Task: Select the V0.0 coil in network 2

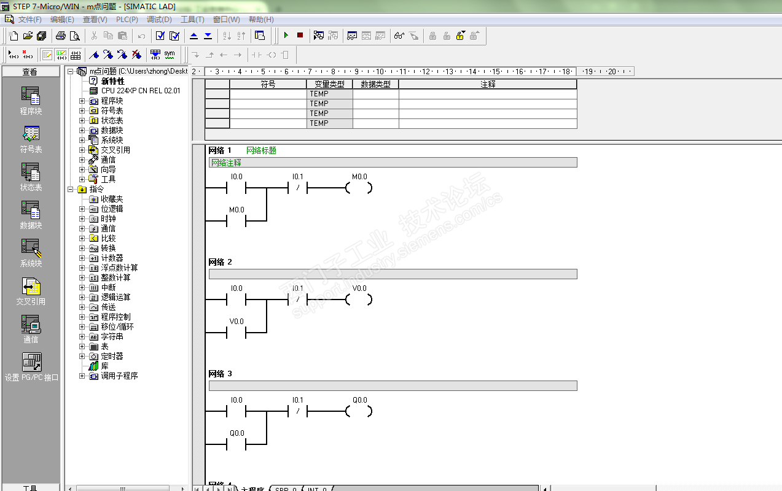Action: point(359,300)
